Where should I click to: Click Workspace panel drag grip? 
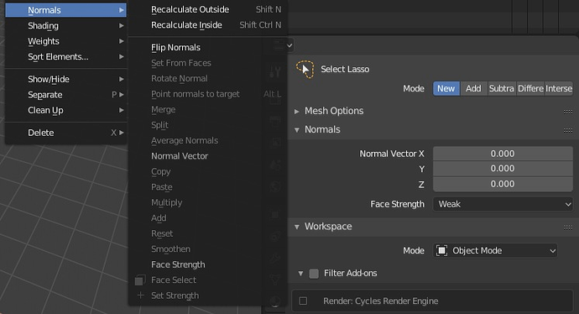click(568, 228)
